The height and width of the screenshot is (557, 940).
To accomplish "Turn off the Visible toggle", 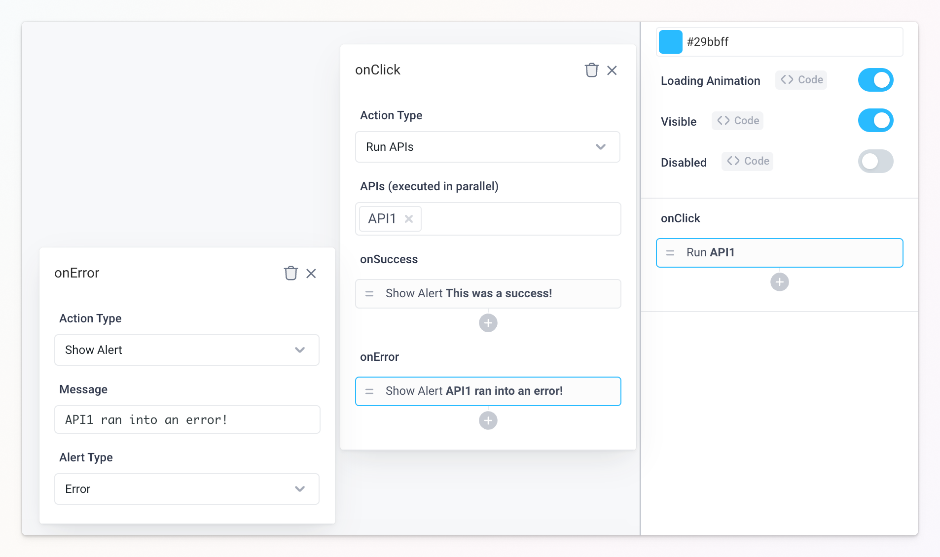I will click(875, 120).
